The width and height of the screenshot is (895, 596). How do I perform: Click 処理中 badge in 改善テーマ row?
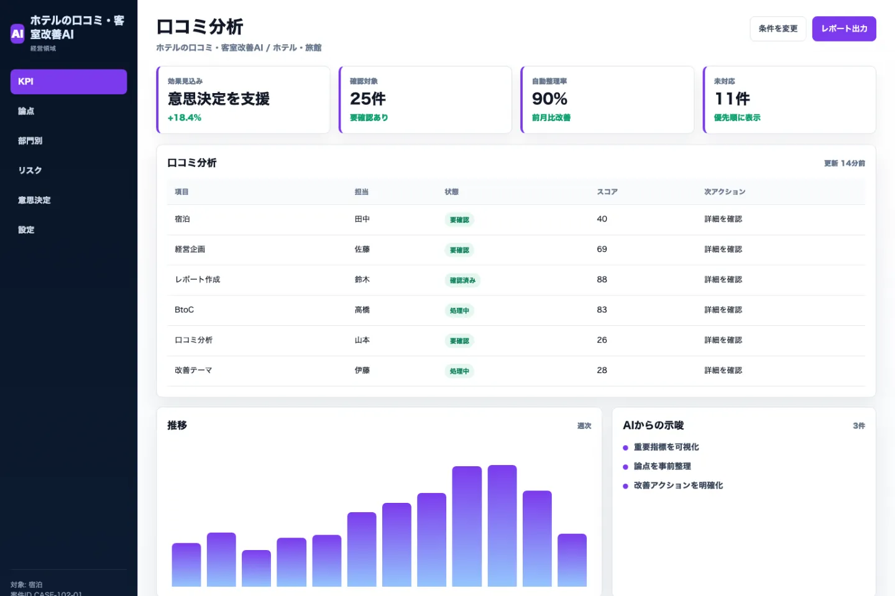pyautogui.click(x=459, y=371)
